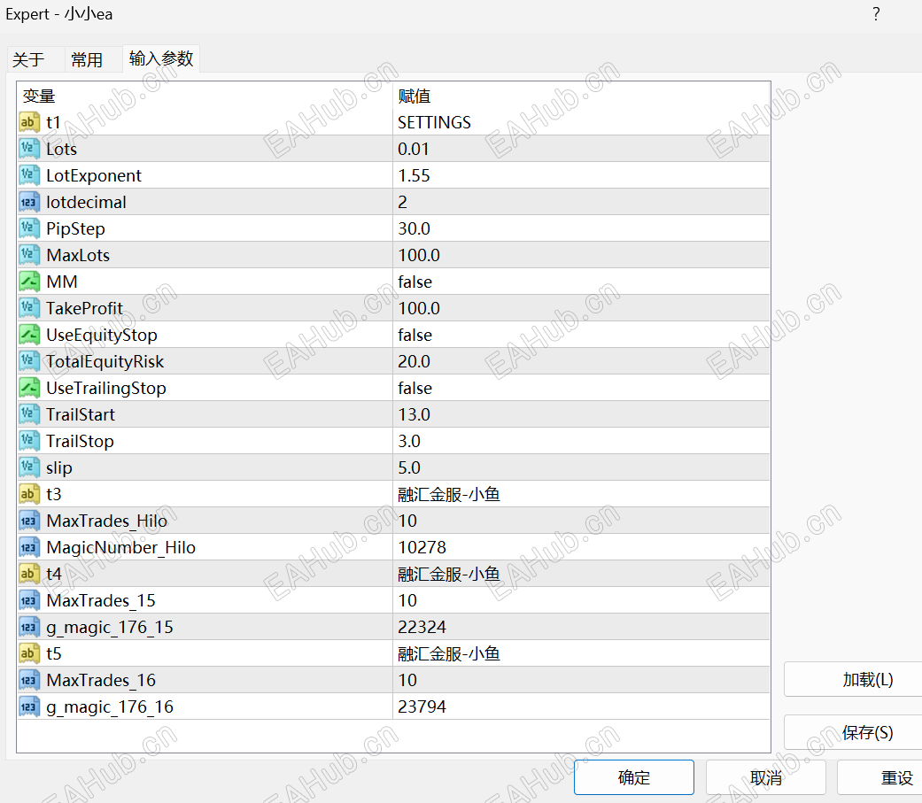The height and width of the screenshot is (803, 922).
Task: Click the TrailStart value 13.0
Action: pos(414,414)
